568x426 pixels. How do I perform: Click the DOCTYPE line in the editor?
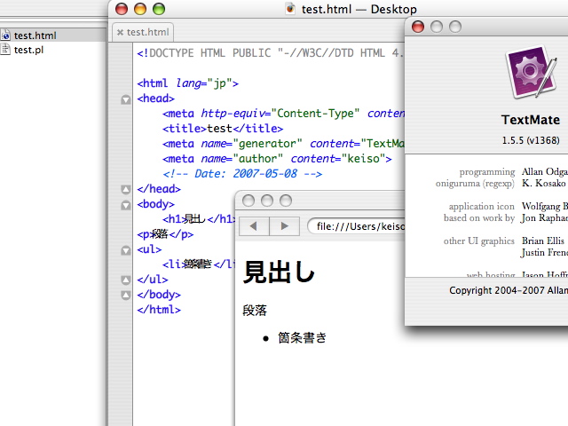[266, 53]
